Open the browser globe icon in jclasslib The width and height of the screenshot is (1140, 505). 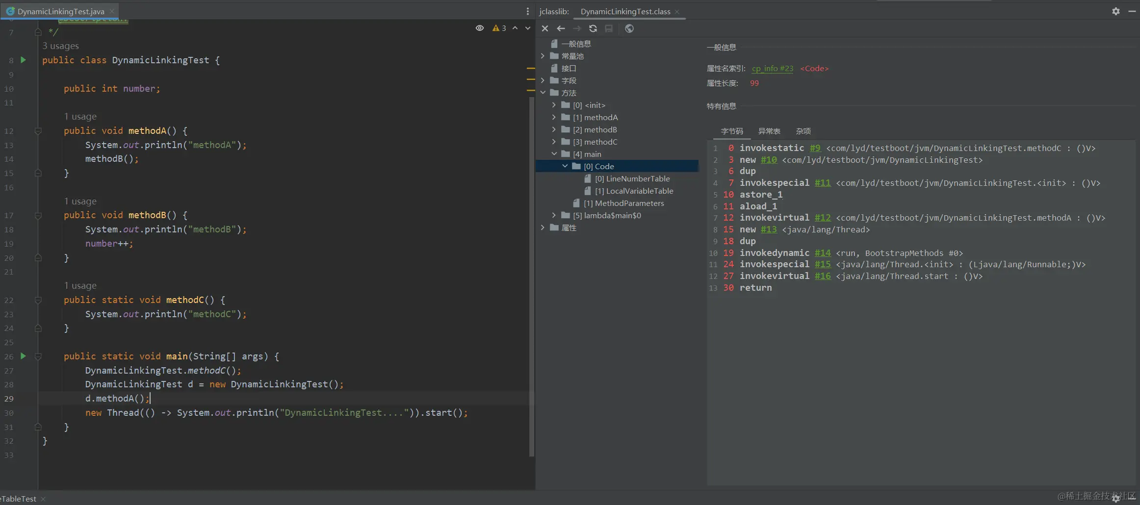(629, 28)
